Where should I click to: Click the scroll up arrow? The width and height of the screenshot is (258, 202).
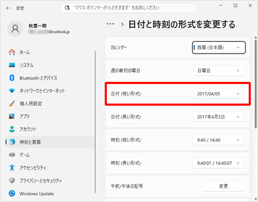(256, 38)
